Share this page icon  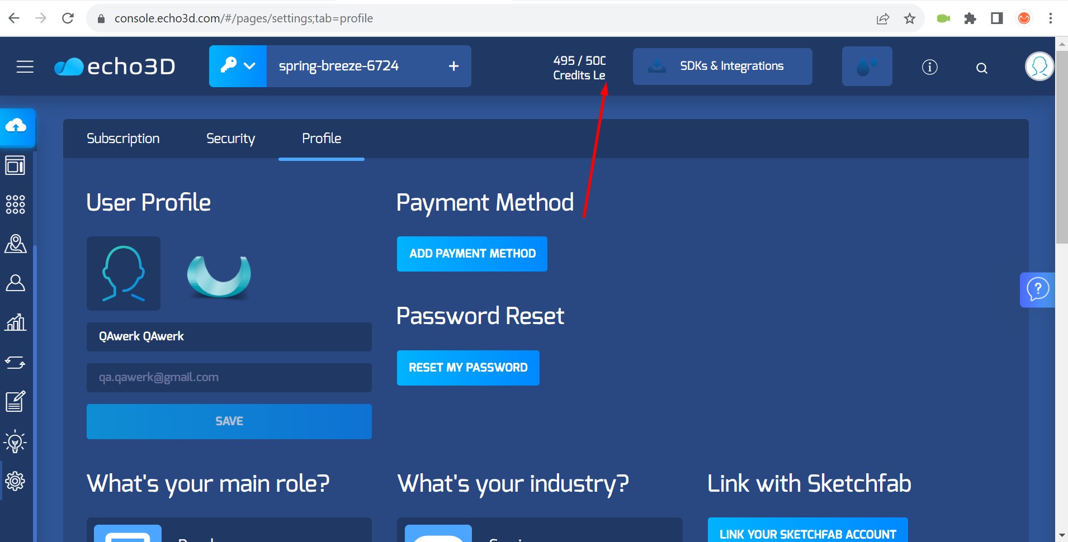coord(883,18)
